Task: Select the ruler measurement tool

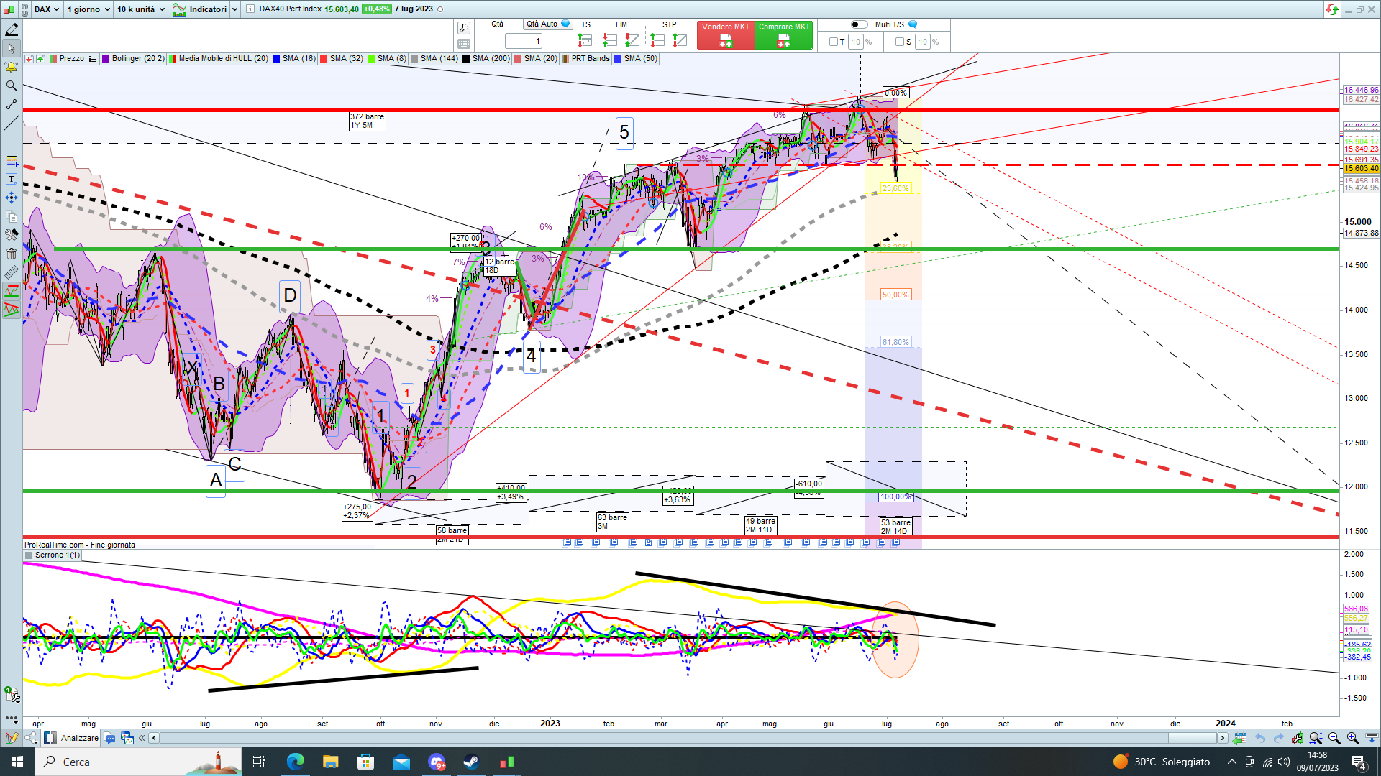Action: (x=12, y=272)
